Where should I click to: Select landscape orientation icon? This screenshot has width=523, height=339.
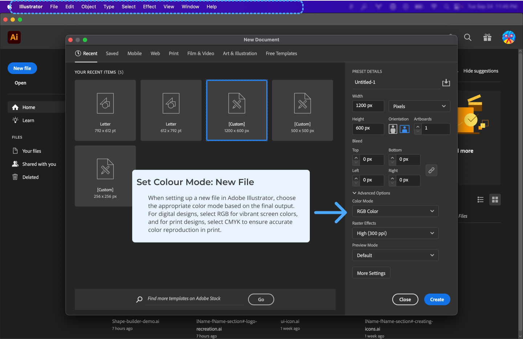[x=405, y=129]
